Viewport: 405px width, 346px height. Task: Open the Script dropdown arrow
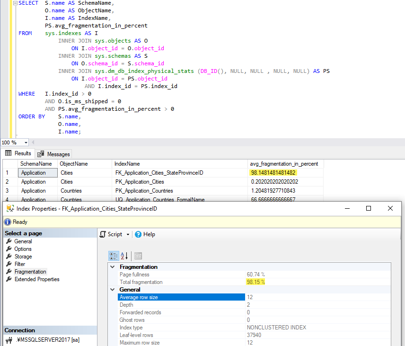(x=128, y=234)
